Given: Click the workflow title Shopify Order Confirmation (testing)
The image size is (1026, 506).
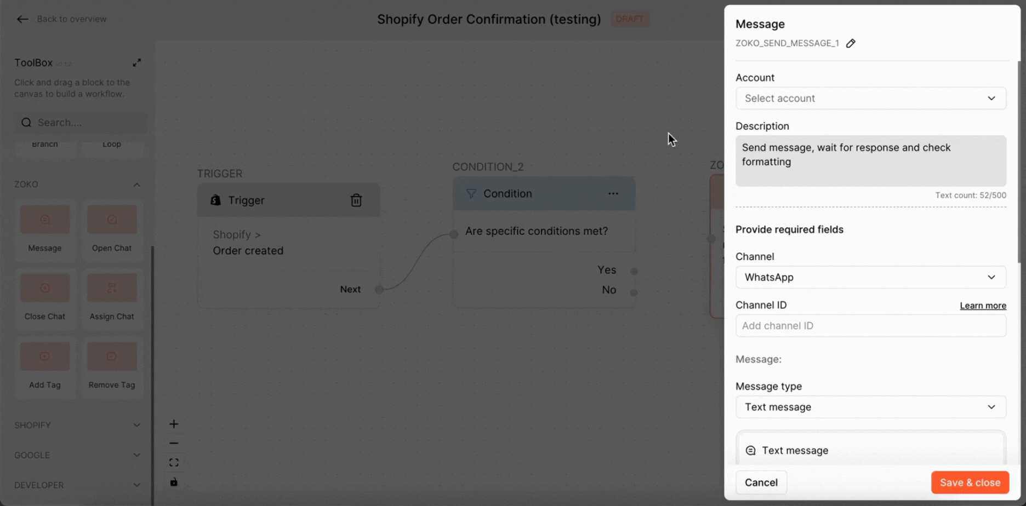Looking at the screenshot, I should point(489,19).
